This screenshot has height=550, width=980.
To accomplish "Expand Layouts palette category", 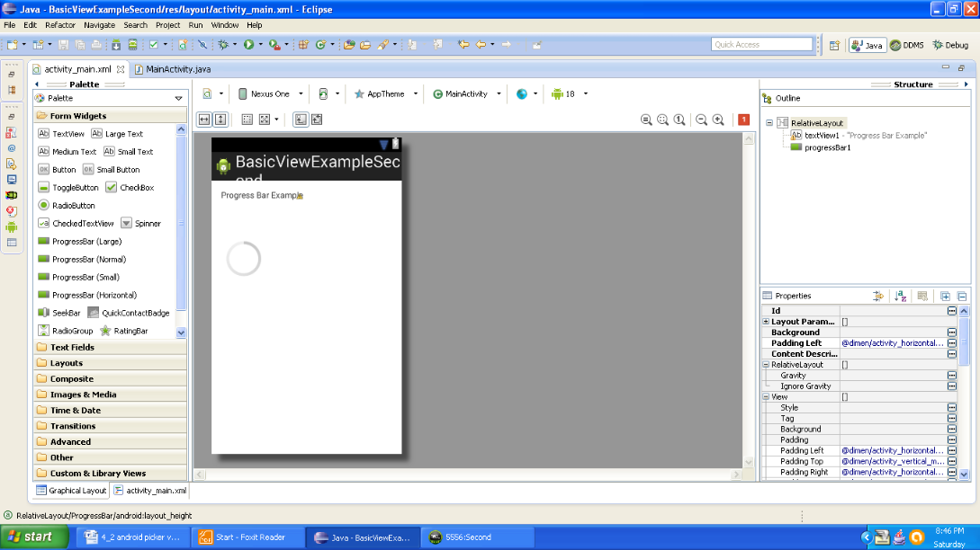I will coord(110,363).
